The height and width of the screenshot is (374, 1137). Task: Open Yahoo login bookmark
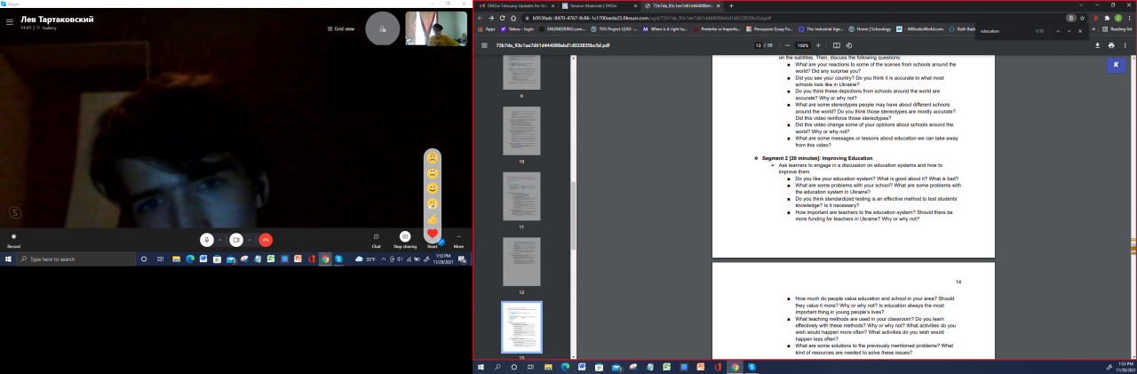click(519, 28)
